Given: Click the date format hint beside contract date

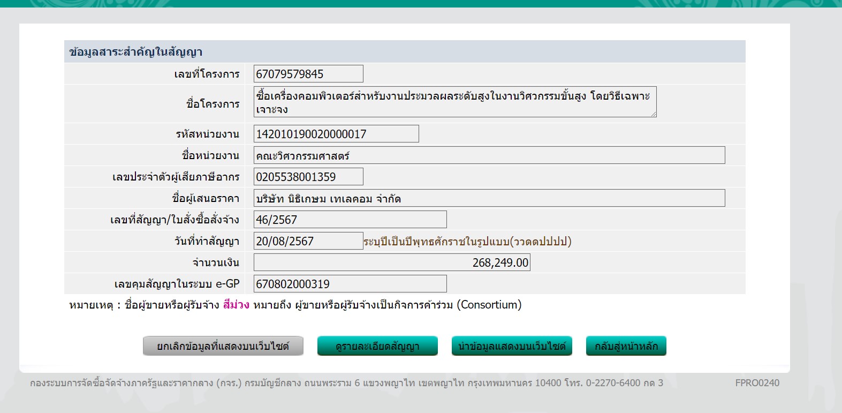Looking at the screenshot, I should pos(467,242).
